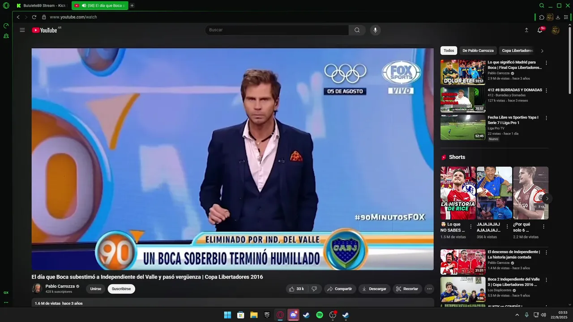
Task: Open browser downloads icon
Action: [x=558, y=17]
